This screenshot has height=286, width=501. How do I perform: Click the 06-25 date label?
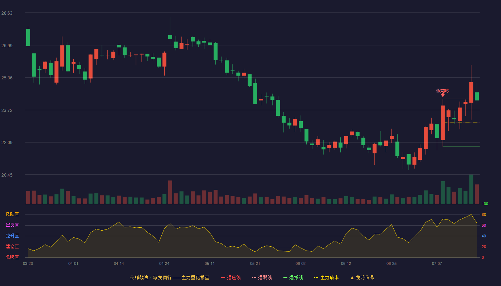pyautogui.click(x=391, y=263)
